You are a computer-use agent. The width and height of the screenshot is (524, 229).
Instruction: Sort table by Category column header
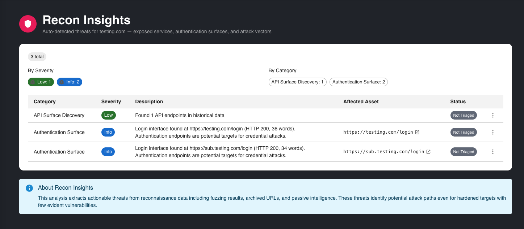pos(45,101)
